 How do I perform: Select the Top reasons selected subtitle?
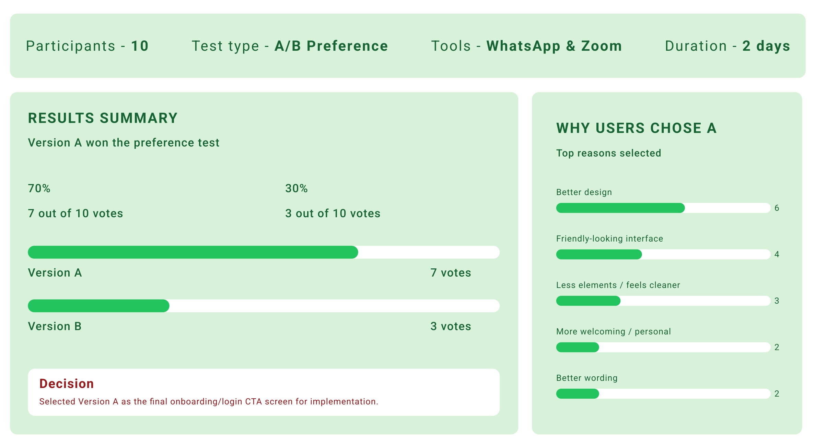(608, 153)
